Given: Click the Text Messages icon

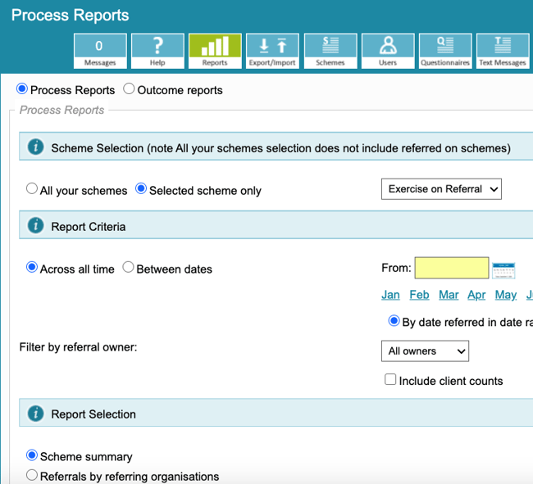Looking at the screenshot, I should pyautogui.click(x=503, y=51).
